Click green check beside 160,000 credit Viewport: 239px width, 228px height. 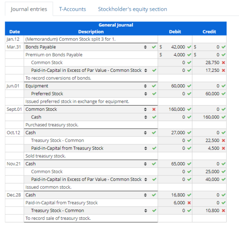coord(224,117)
